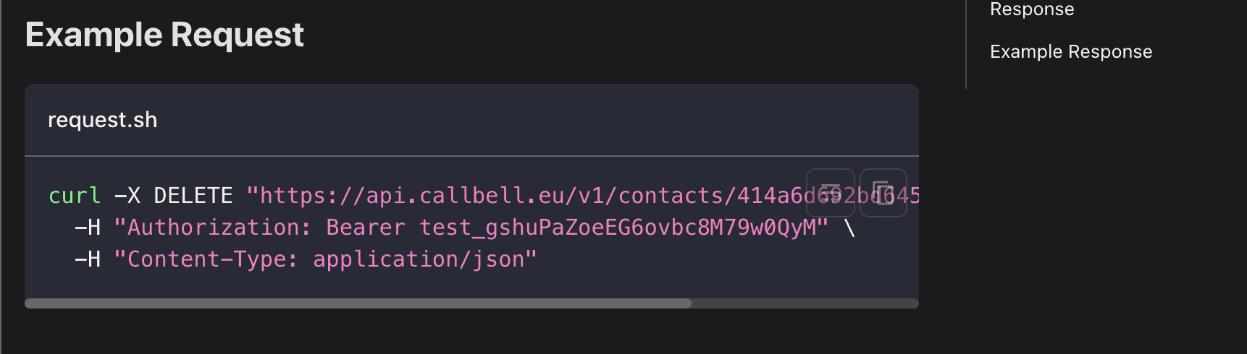Click the trailing backslash after Authorization line

pyautogui.click(x=849, y=228)
